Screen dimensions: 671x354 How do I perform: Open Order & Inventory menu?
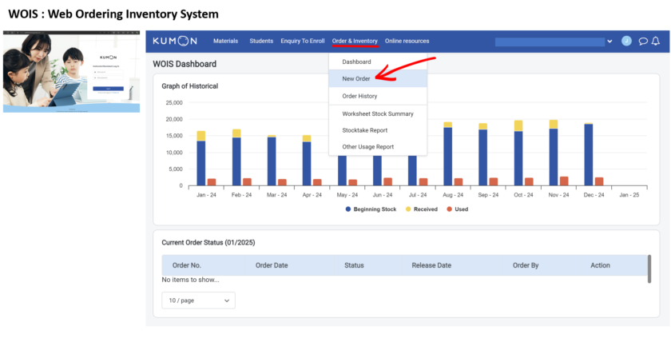(355, 41)
